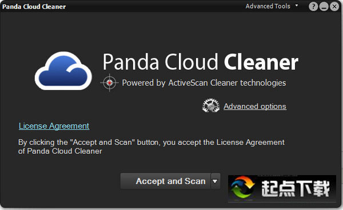This screenshot has width=343, height=210.
Task: Open the License Agreement link
Action: (x=54, y=126)
